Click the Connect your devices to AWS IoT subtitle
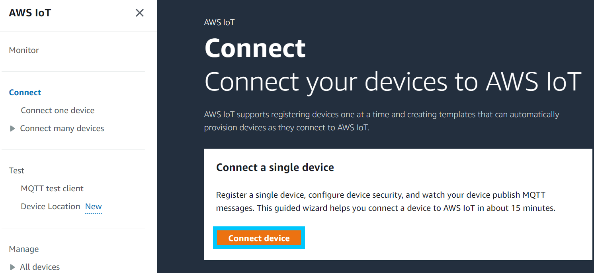The height and width of the screenshot is (273, 594). [393, 82]
